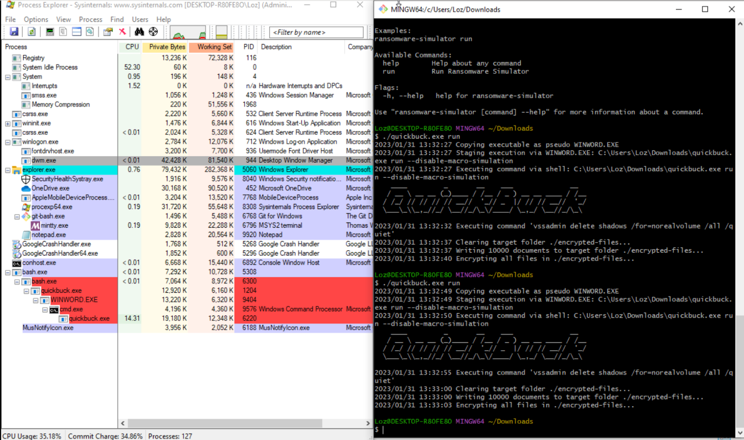
Task: Toggle the Show Lower Pane toolbar icon
Action: tap(77, 32)
